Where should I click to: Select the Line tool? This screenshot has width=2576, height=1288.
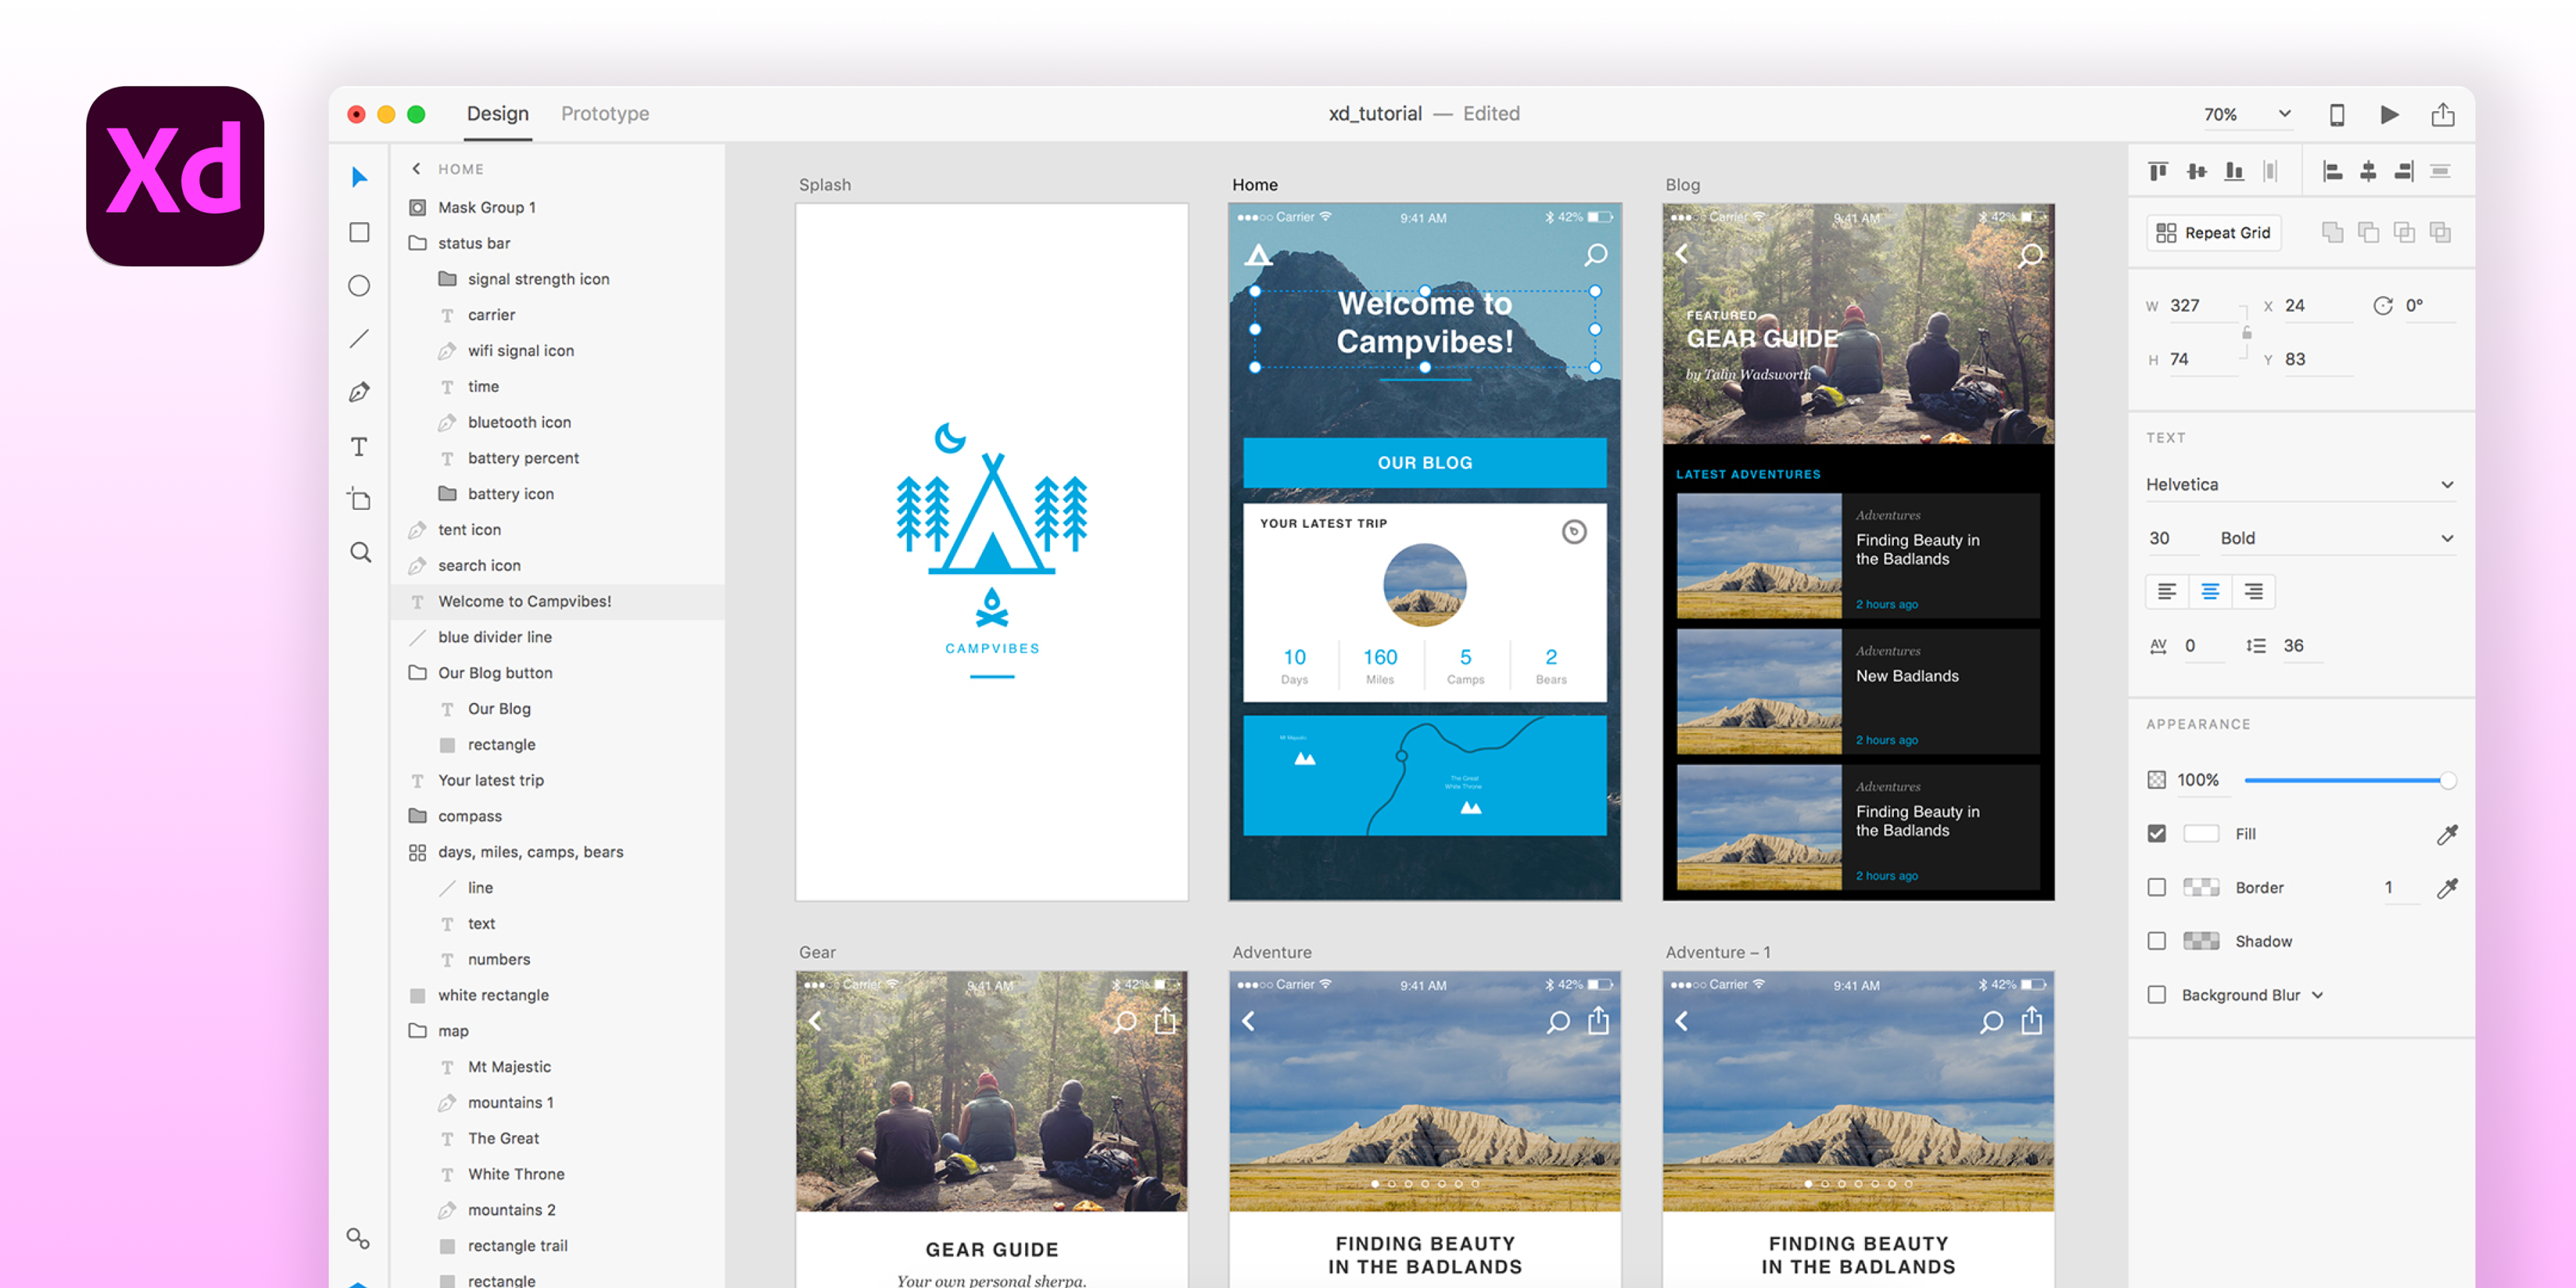click(x=360, y=339)
